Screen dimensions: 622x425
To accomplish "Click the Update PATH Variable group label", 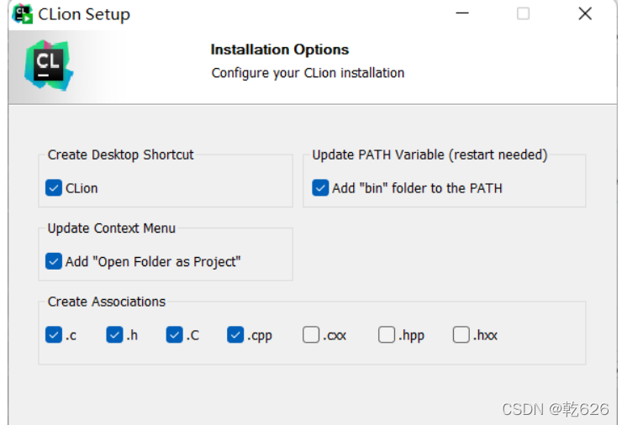I will pyautogui.click(x=430, y=155).
